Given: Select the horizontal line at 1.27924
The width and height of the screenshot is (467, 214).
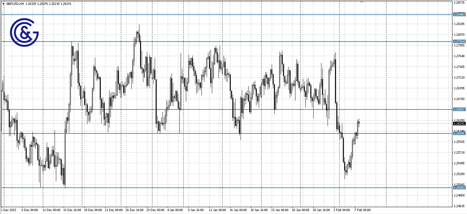Looking at the screenshot, I should [x=227, y=41].
